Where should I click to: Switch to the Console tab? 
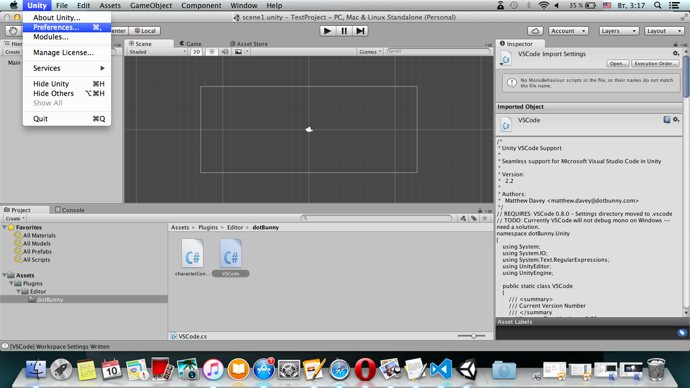click(70, 210)
